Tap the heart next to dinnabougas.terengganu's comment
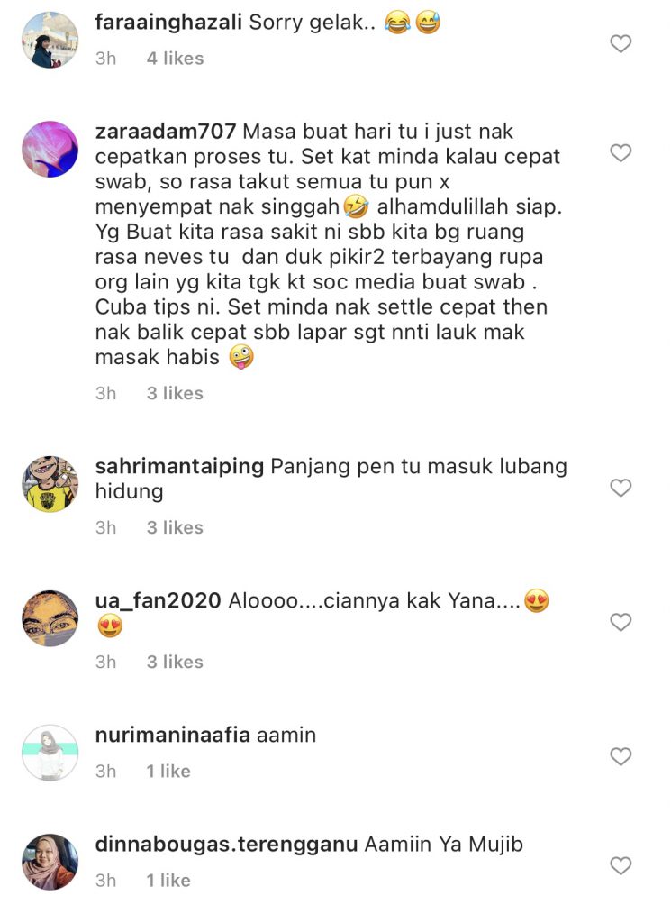671x923 pixels. [x=621, y=865]
